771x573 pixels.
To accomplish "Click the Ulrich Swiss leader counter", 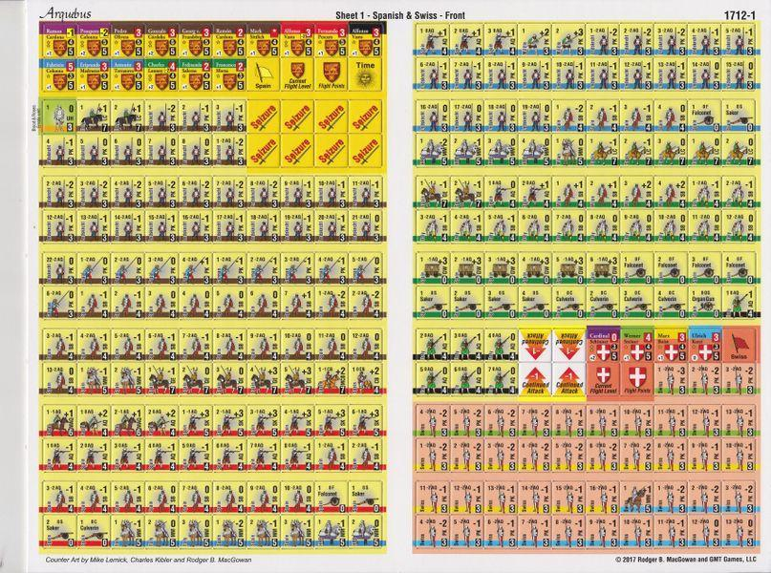I will [705, 345].
